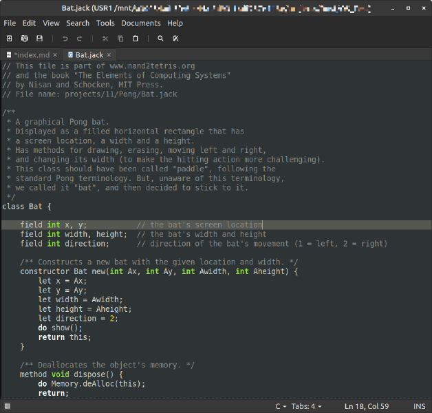Screen dimensions: 432x413
Task: Open the Tools menu
Action: [105, 23]
